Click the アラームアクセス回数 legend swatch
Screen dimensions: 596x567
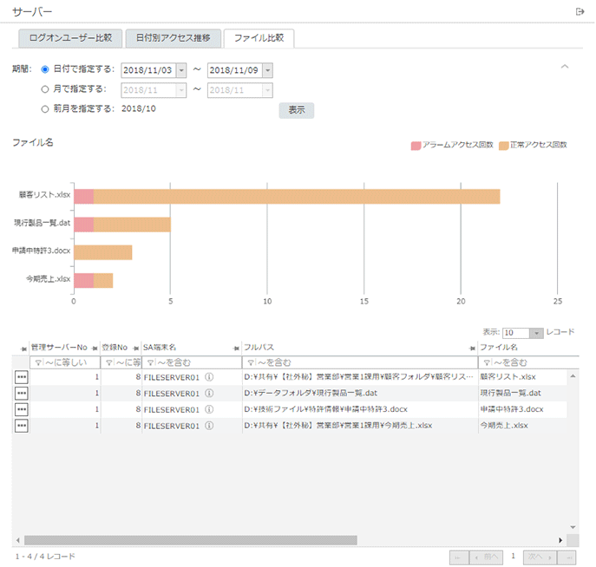click(416, 146)
